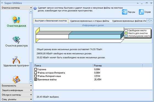
Task: Click the 3,51M size value
Action: [97, 76]
